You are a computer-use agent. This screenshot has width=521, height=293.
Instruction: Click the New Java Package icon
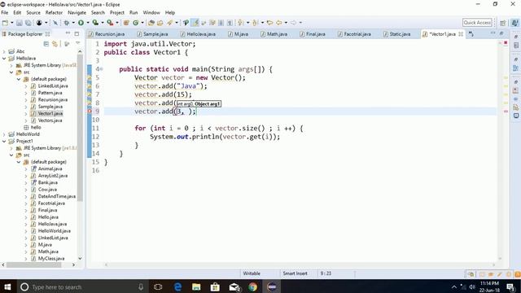[126, 23]
